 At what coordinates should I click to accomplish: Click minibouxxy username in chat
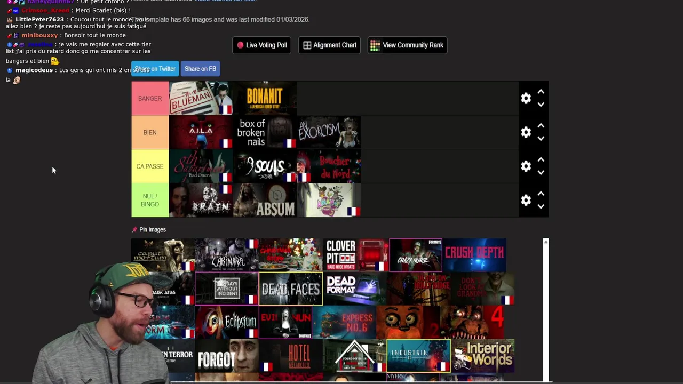click(x=39, y=35)
